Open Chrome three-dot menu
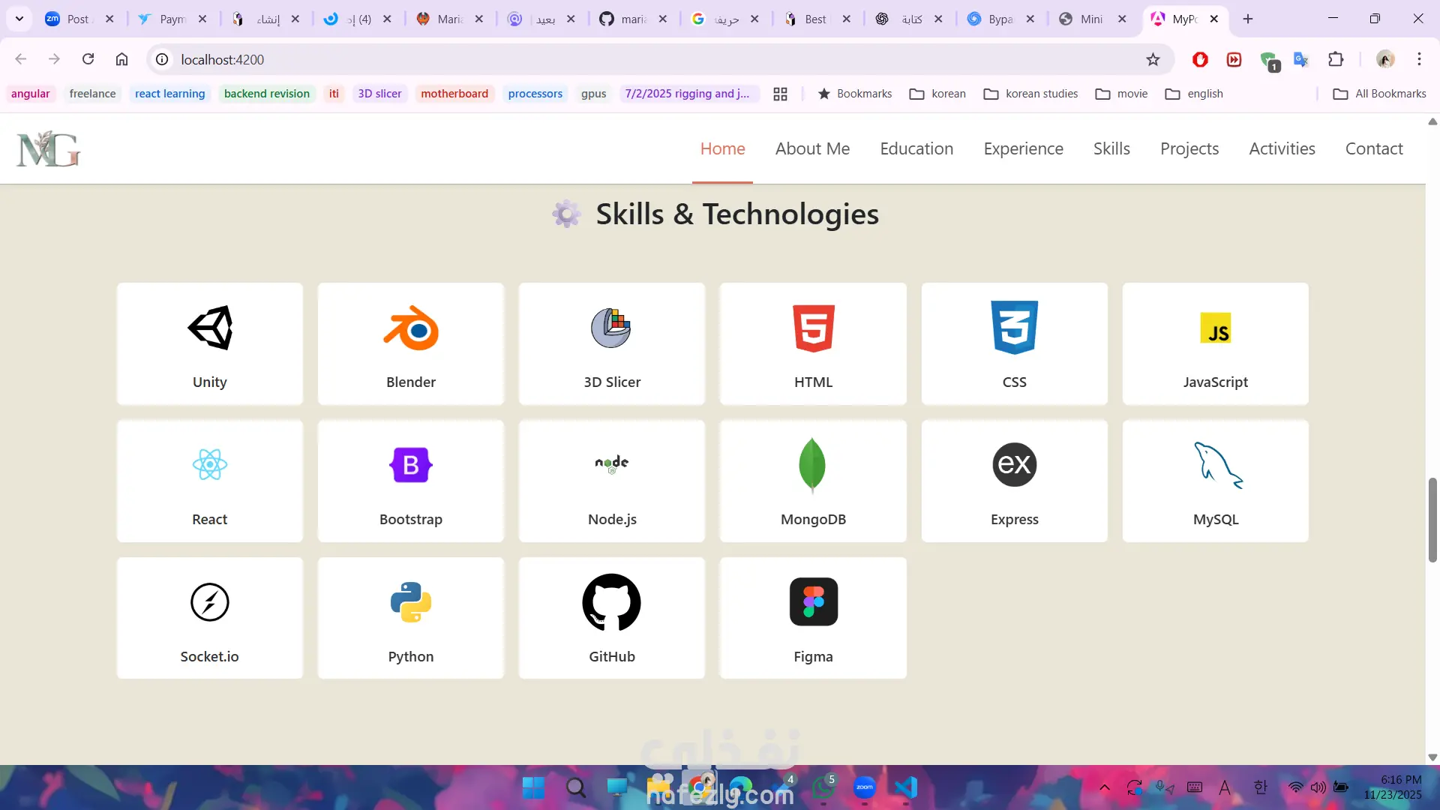The image size is (1440, 810). 1419,60
